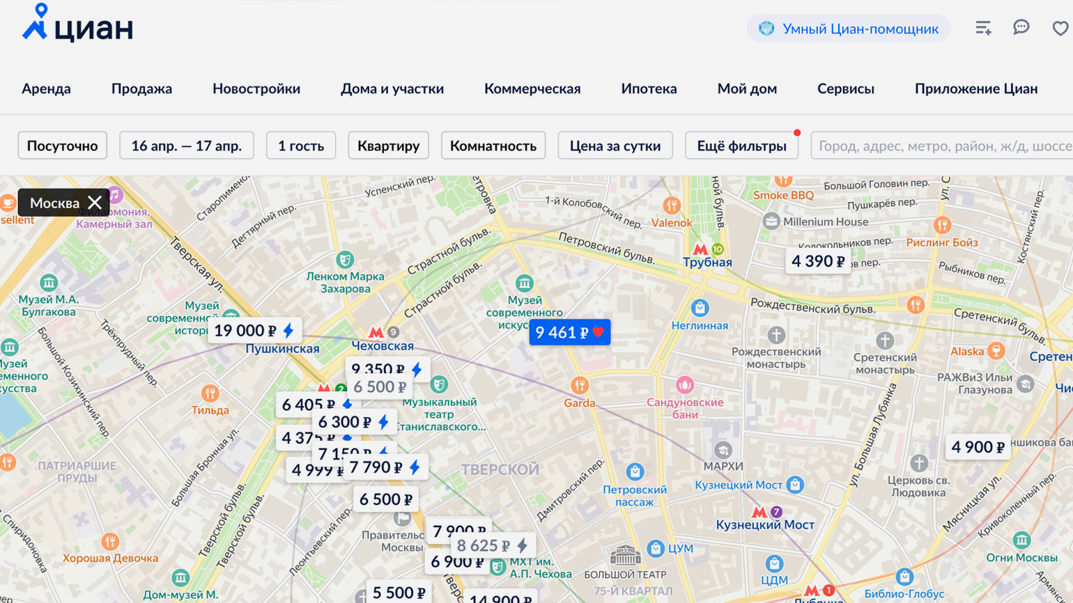Click the Рислинг Бойз restaurant icon

point(943,225)
